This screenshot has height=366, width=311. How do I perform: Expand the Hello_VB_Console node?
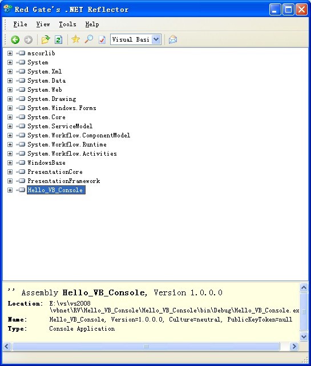(x=10, y=190)
